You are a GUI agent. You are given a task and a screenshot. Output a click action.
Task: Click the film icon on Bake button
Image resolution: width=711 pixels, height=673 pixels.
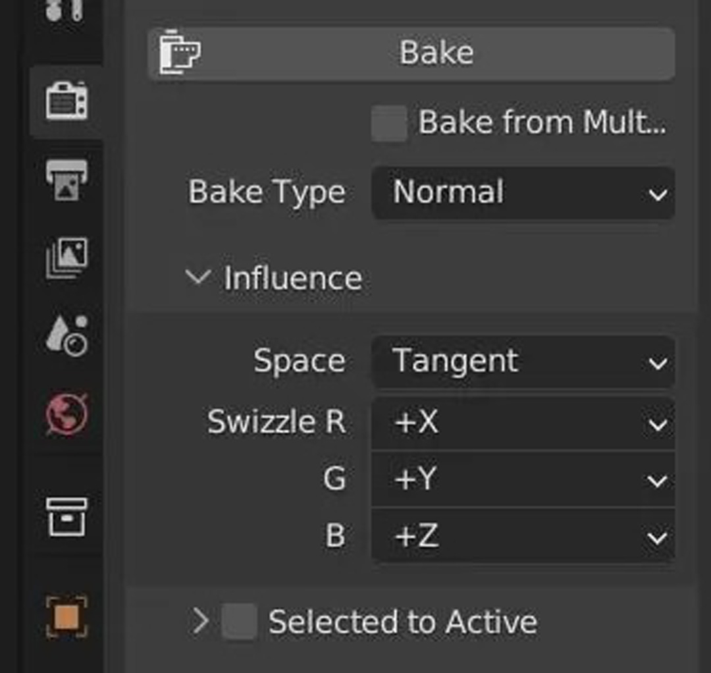pyautogui.click(x=180, y=52)
